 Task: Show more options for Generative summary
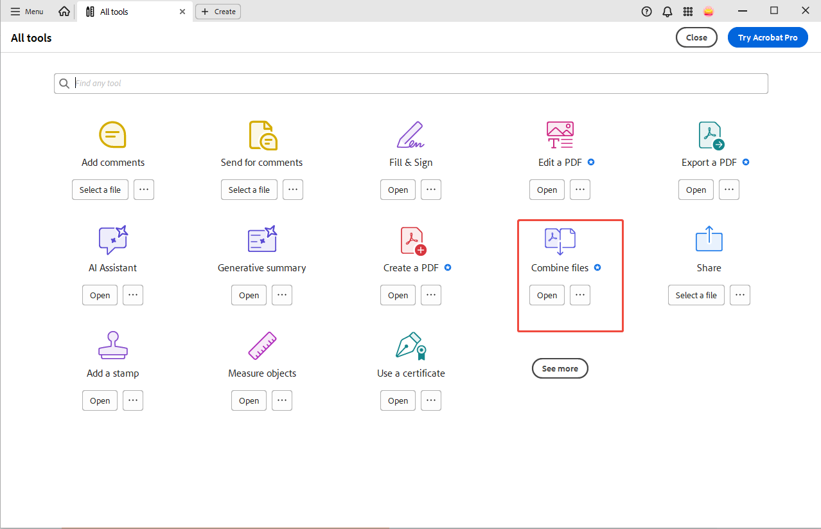tap(282, 295)
